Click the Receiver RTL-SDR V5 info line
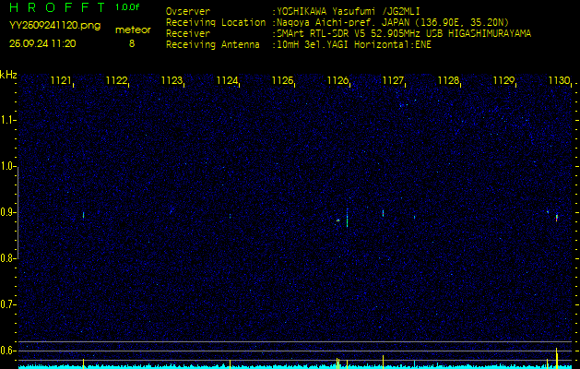 (x=402, y=32)
